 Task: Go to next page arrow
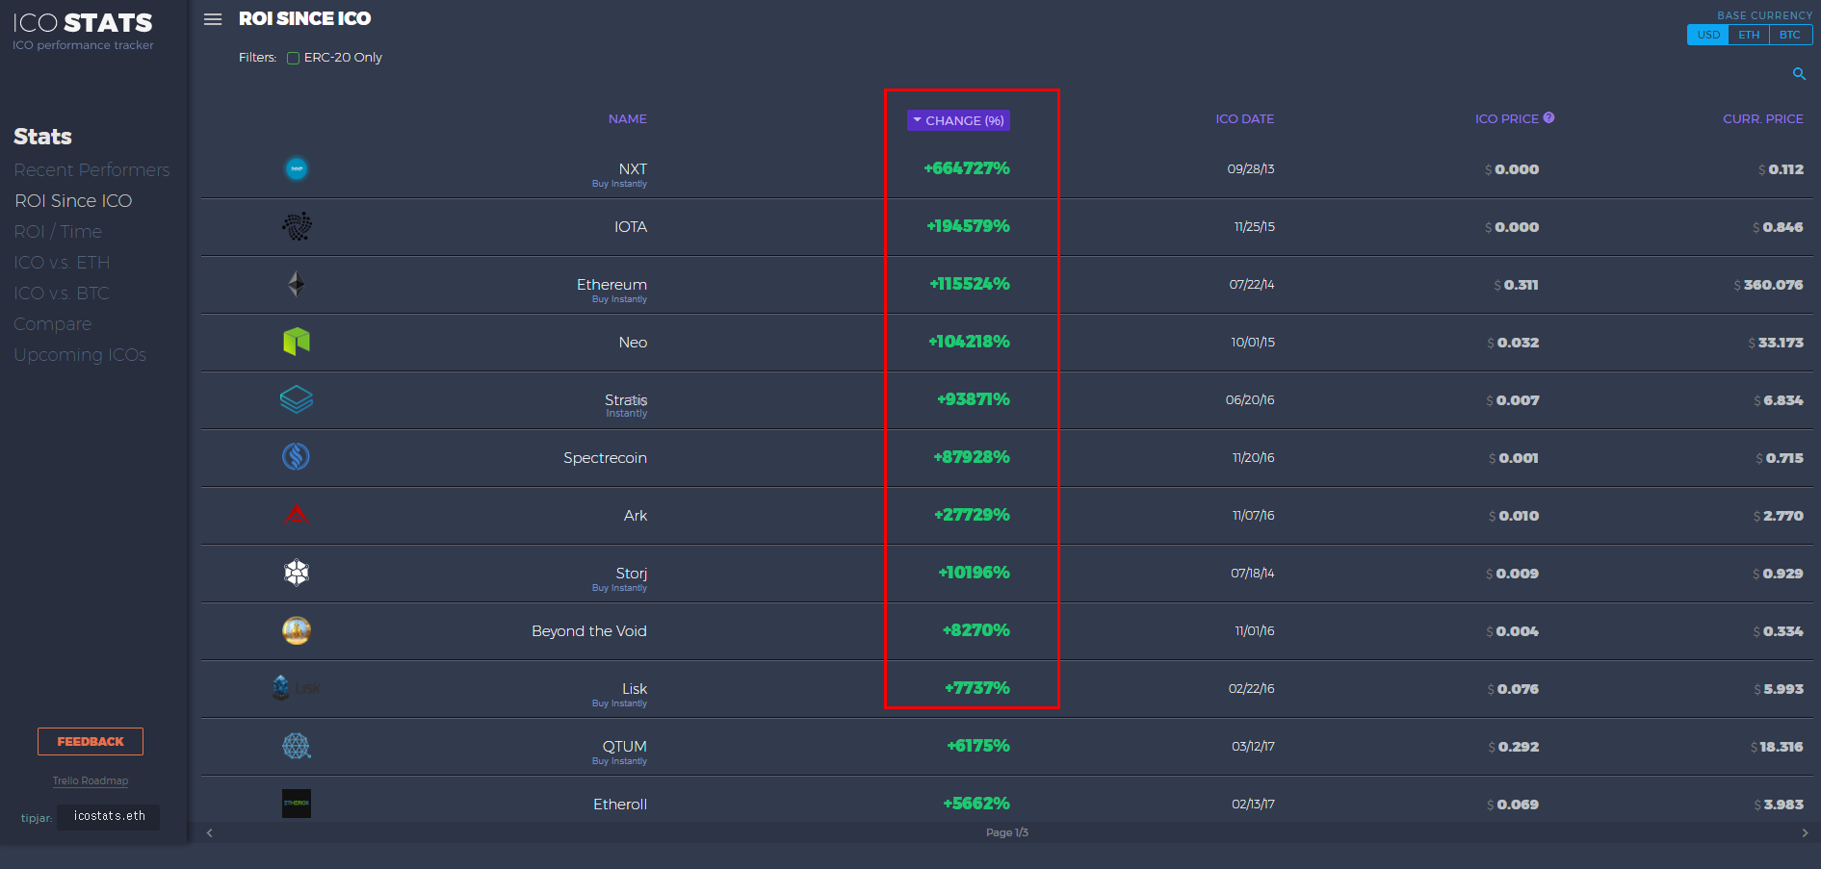click(1805, 833)
